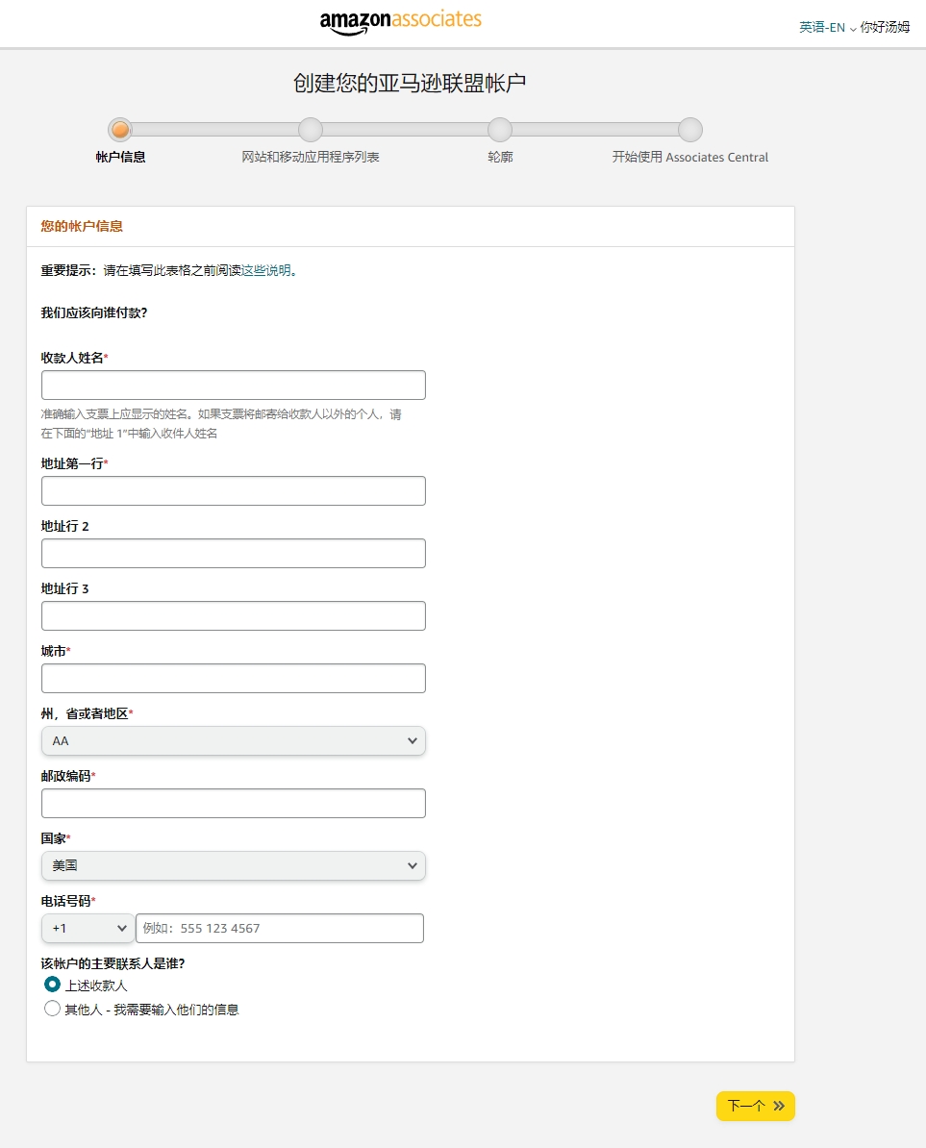Select the 帐户信息 step label

(x=121, y=157)
